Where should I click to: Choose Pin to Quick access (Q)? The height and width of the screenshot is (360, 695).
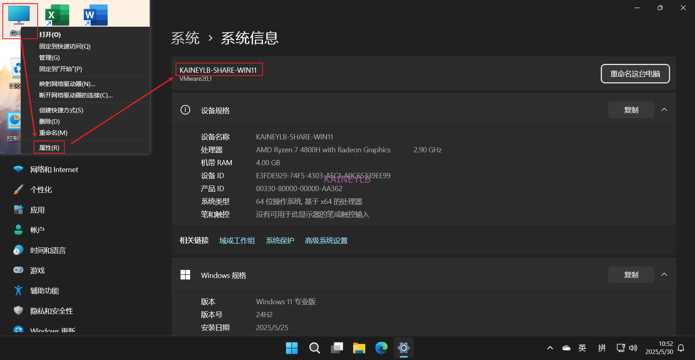click(x=65, y=46)
